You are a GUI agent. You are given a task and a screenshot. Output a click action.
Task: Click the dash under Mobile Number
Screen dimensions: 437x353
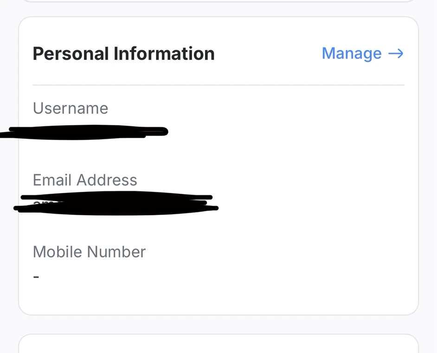tap(36, 277)
